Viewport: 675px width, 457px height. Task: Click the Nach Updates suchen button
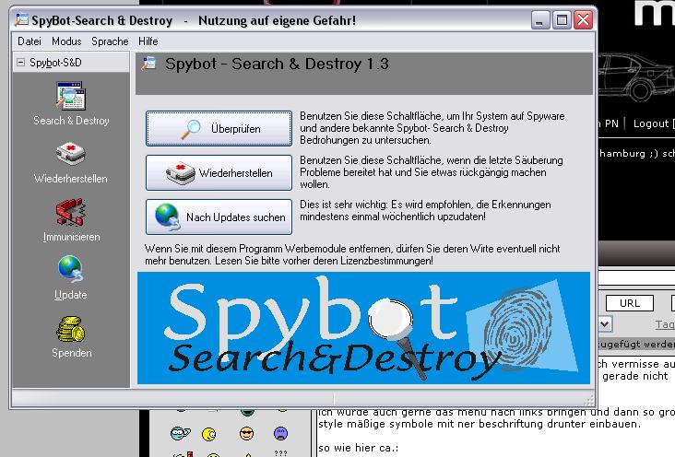(219, 217)
